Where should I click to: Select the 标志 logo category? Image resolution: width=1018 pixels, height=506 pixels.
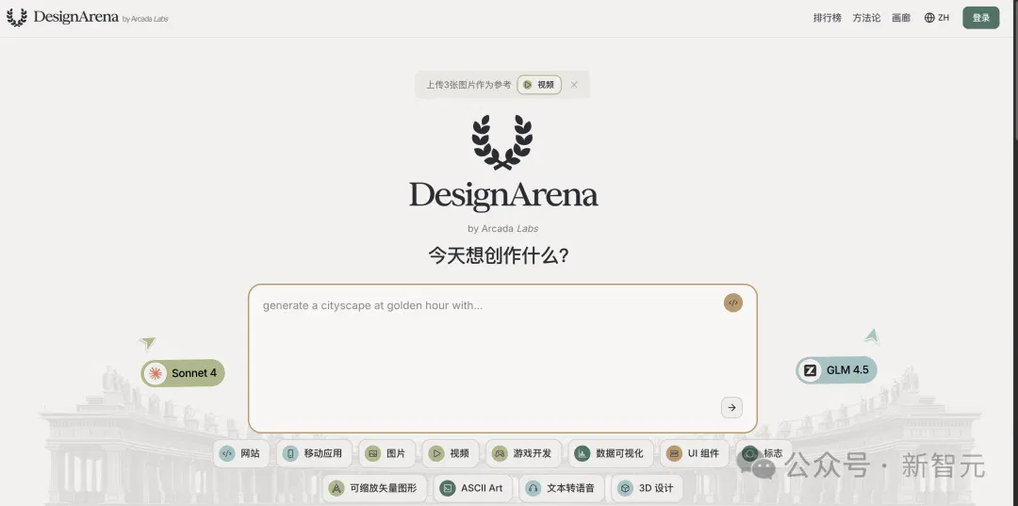[764, 453]
